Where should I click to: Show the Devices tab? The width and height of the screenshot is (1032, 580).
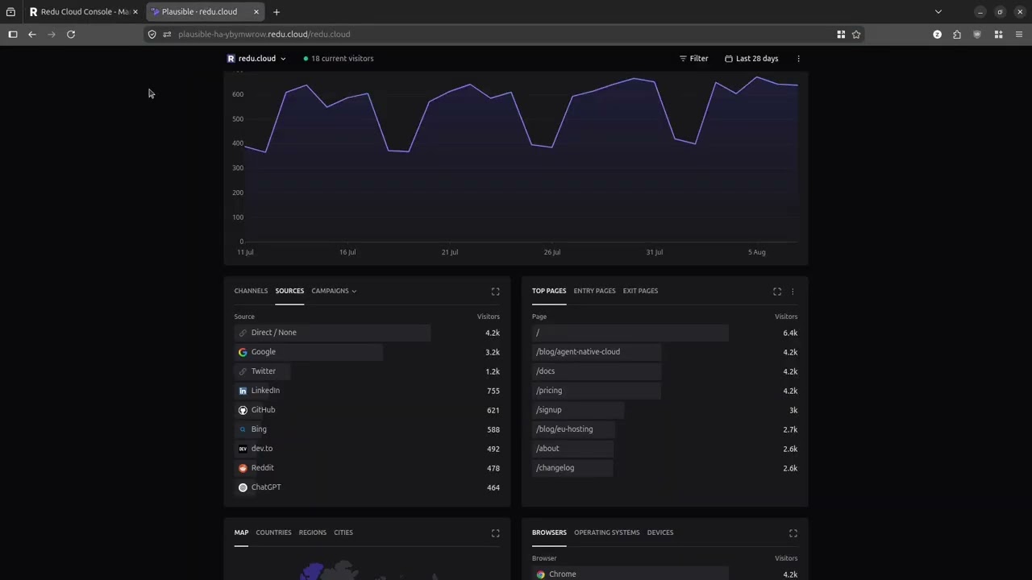[660, 532]
